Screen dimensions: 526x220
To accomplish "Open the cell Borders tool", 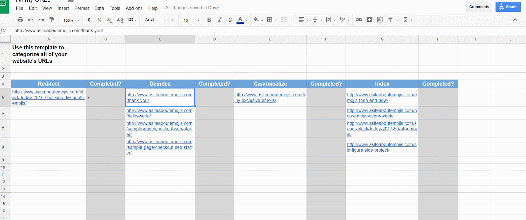I will click(270, 20).
